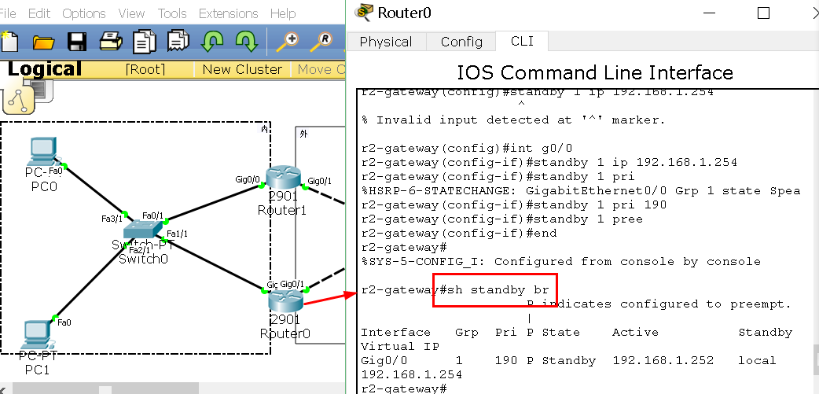Click the Copy toolbar icon
The width and height of the screenshot is (819, 394).
click(145, 42)
